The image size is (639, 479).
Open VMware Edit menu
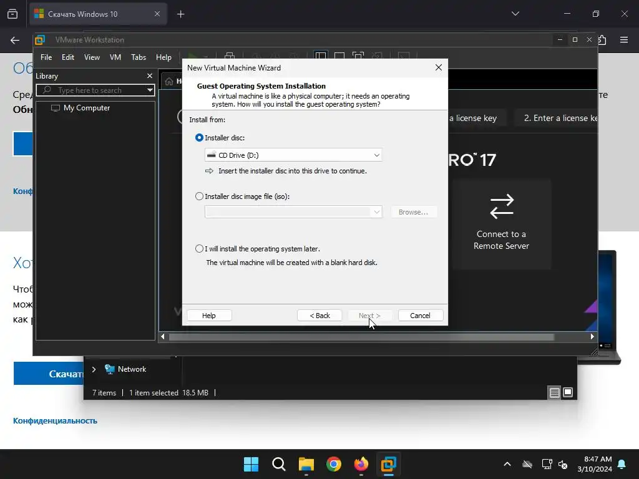[x=68, y=57]
